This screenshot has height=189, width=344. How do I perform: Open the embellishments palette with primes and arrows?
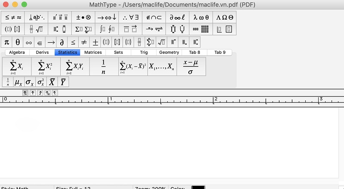click(x=60, y=17)
